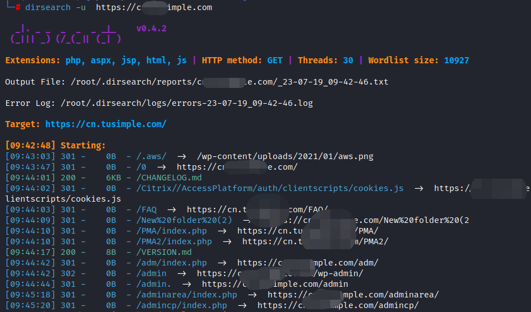Click the wp-admin redirect URL
The width and height of the screenshot is (531, 312).
(279, 273)
